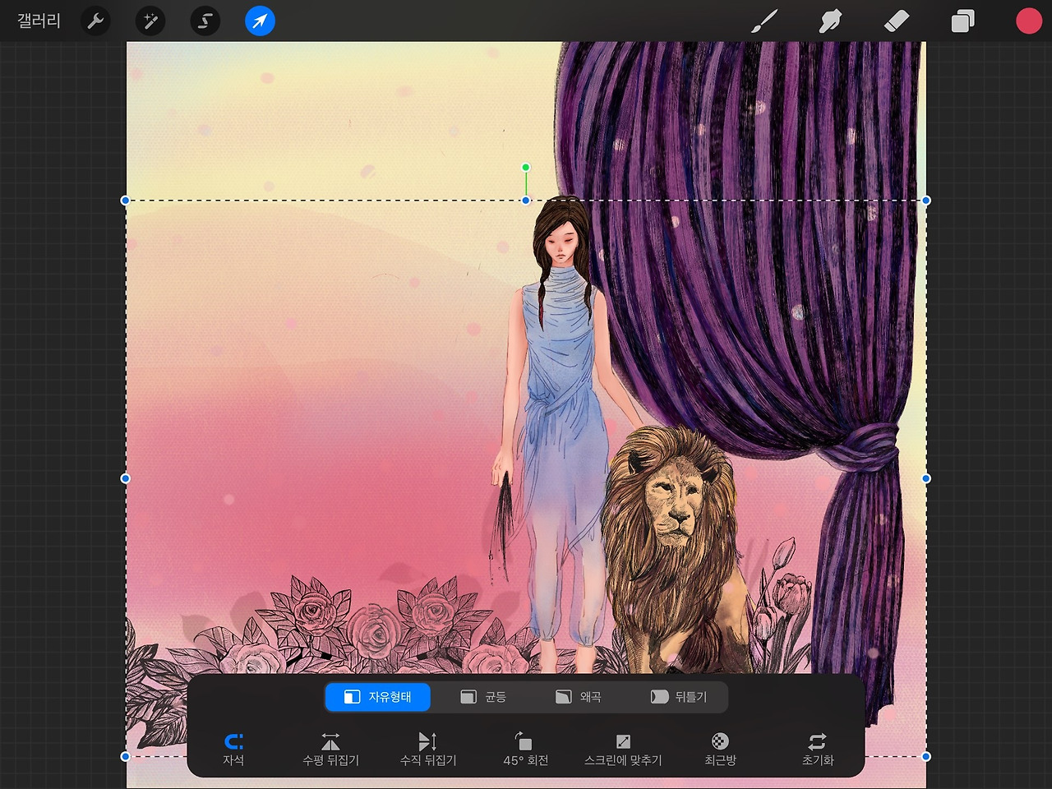Image resolution: width=1052 pixels, height=789 pixels.
Task: Click the green rotation handle
Action: tap(526, 168)
